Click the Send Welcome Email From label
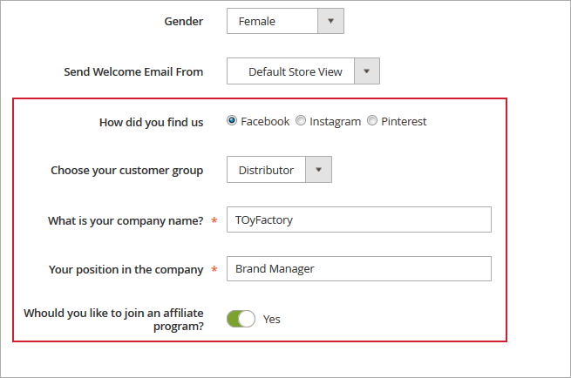571x378 pixels. 133,71
